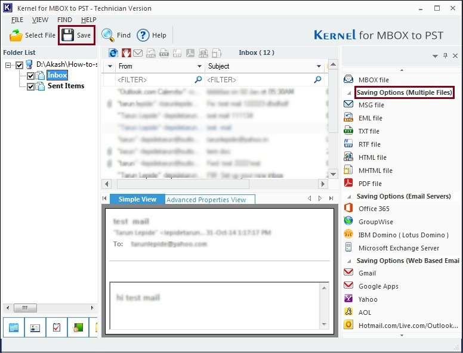Click the Internet Explorer icon above the mail list
Viewport: 463px width, 353px height.
coord(113,53)
